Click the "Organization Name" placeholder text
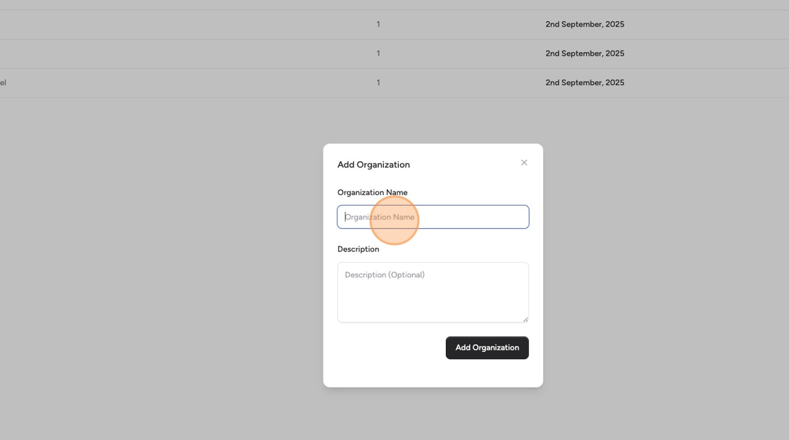 click(x=380, y=217)
